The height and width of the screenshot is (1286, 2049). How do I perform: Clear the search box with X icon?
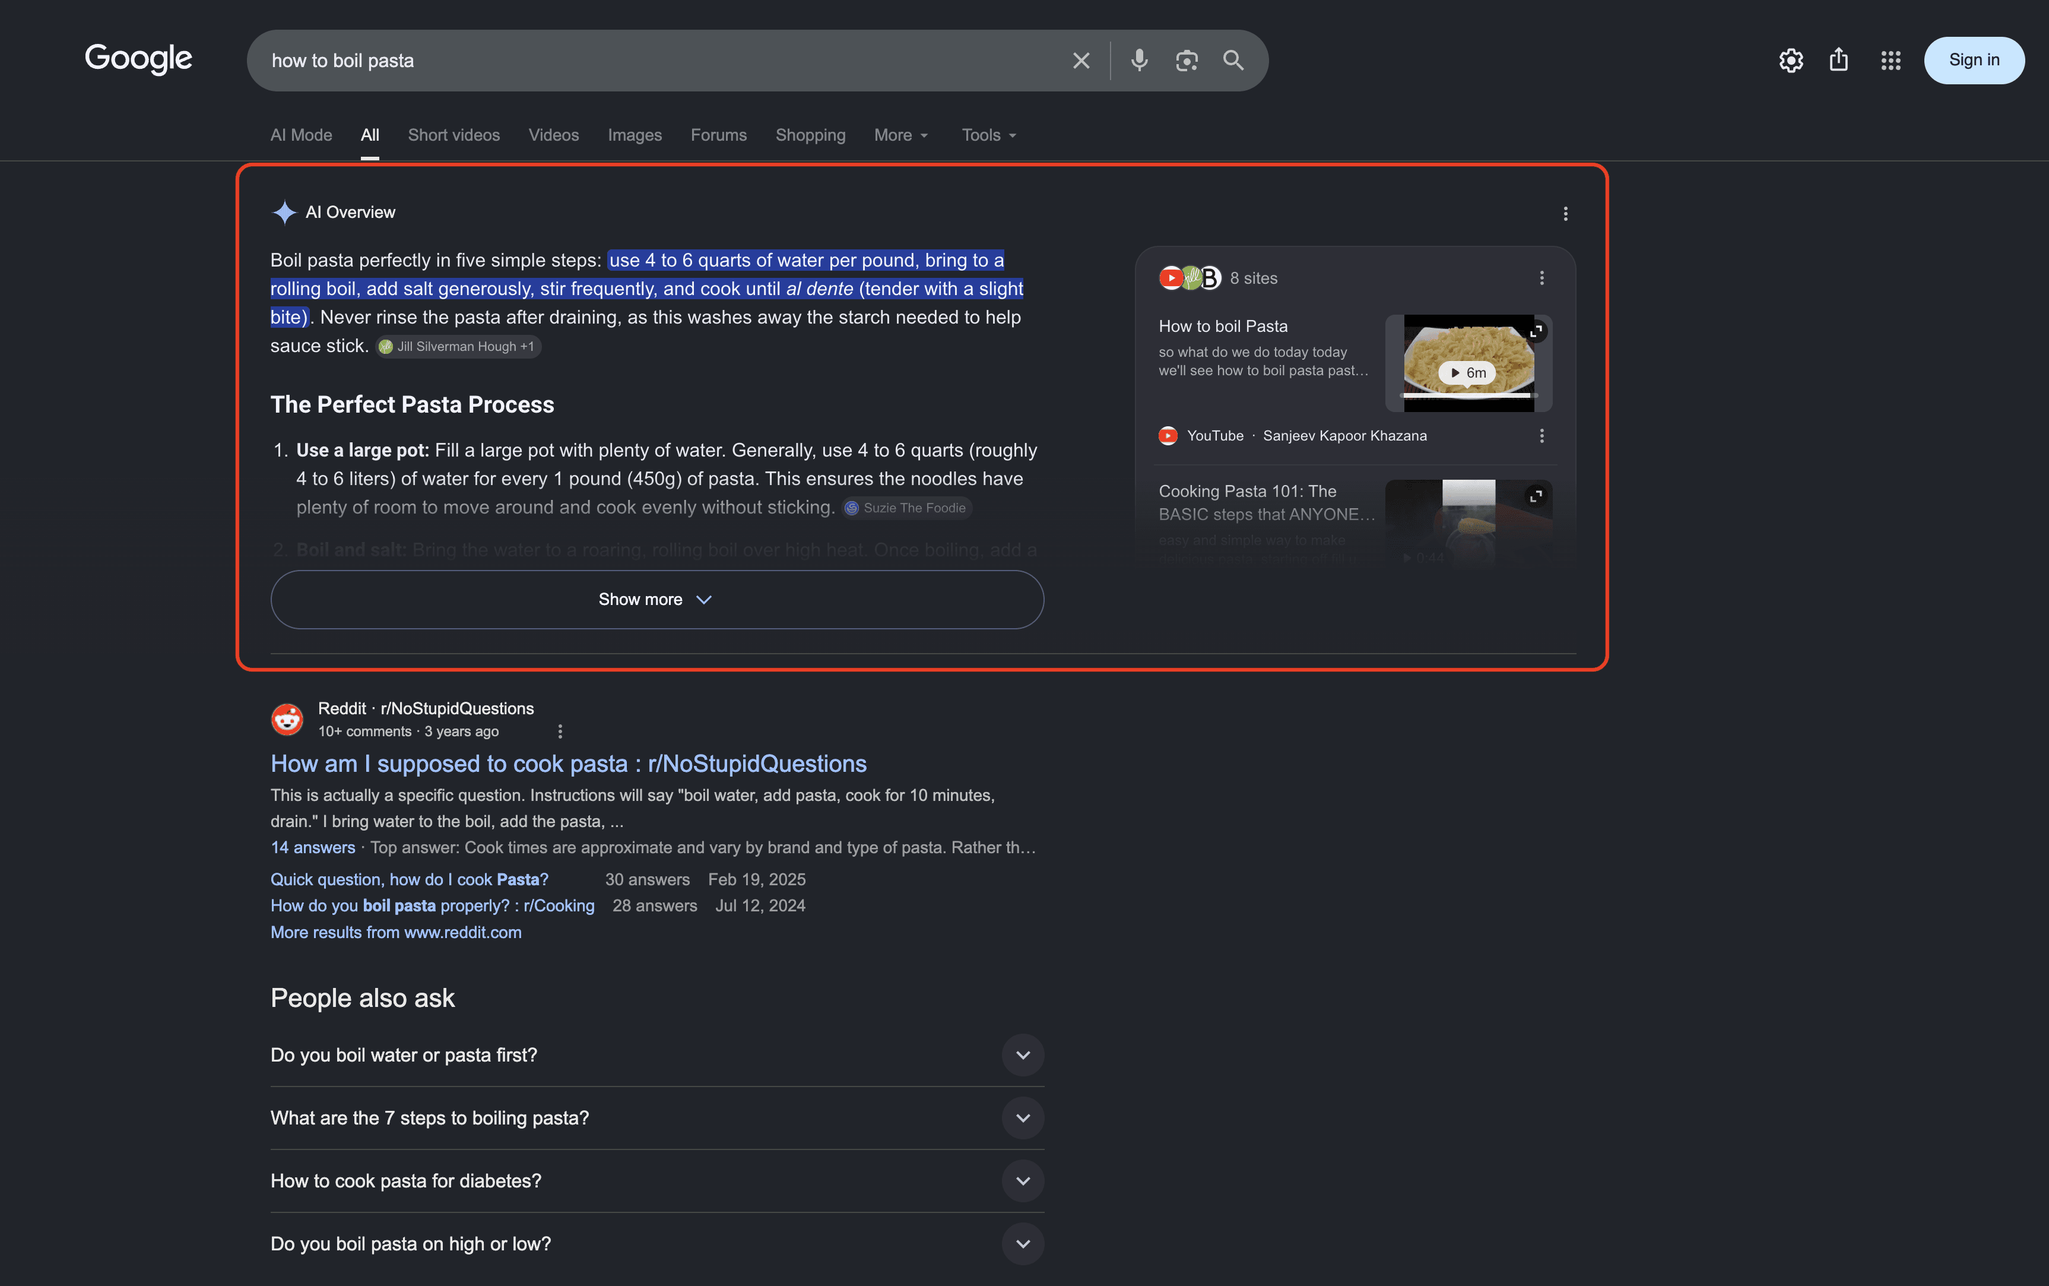pyautogui.click(x=1081, y=61)
